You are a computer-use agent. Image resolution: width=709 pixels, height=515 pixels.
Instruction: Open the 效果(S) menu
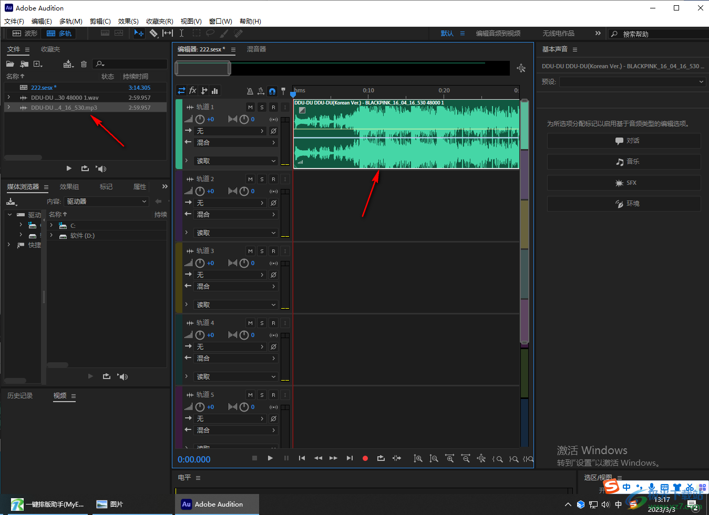[128, 22]
